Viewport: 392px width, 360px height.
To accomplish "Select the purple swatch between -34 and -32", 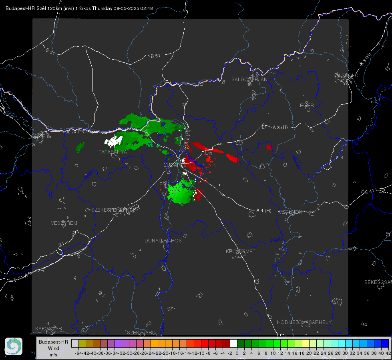I will tap(118, 343).
